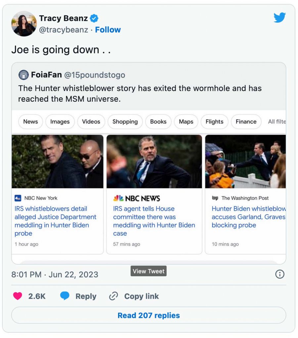Select the News filter tab

click(30, 121)
